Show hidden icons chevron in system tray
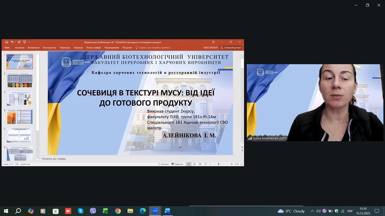This screenshot has height=216, width=385. (312, 211)
